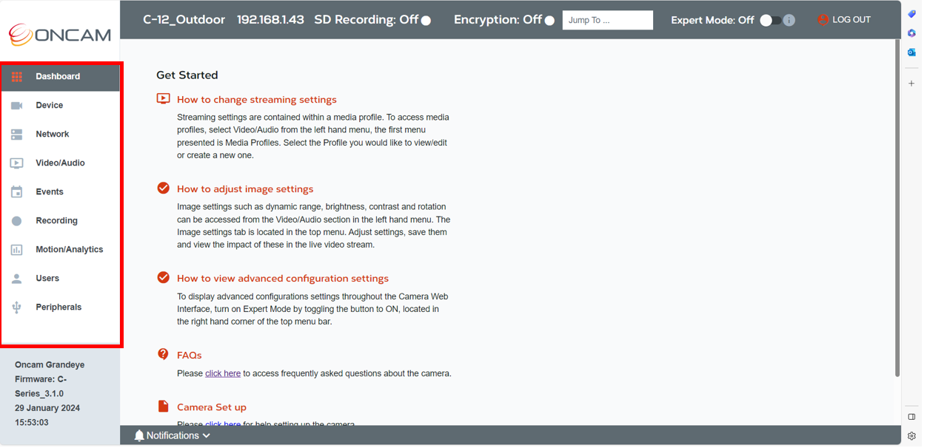
Task: Open the Video/Audio menu item
Action: coord(60,163)
